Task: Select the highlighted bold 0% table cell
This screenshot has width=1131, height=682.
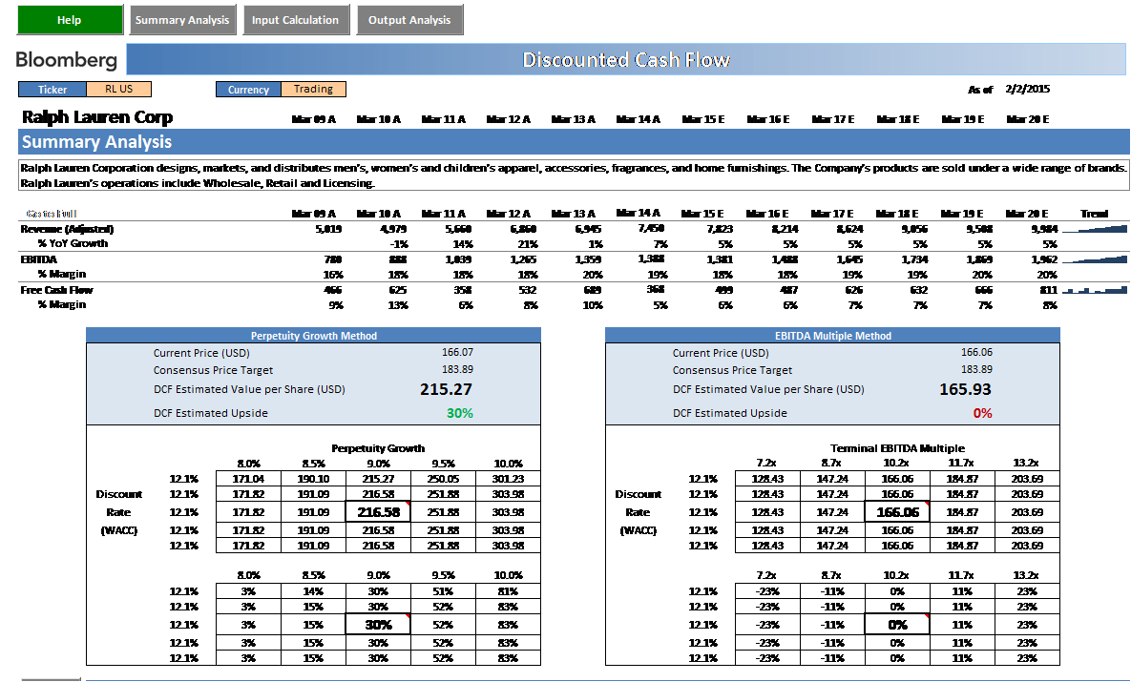Action: (x=897, y=625)
